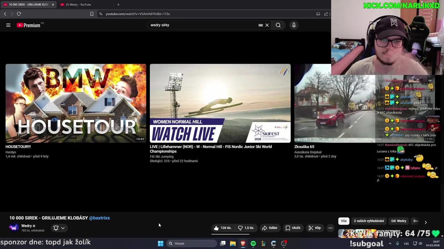Open Task View on taskbar
This screenshot has width=444, height=249.
pyautogui.click(x=223, y=243)
